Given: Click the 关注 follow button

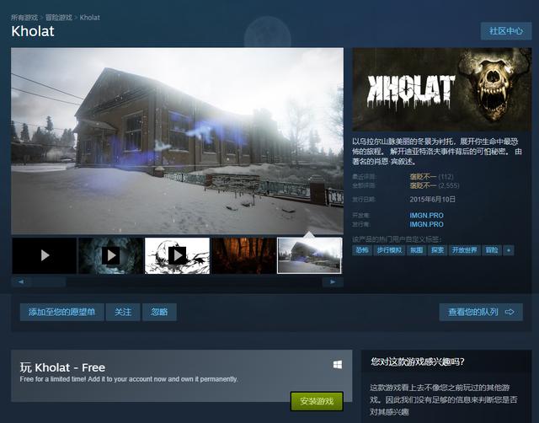Looking at the screenshot, I should click(123, 312).
